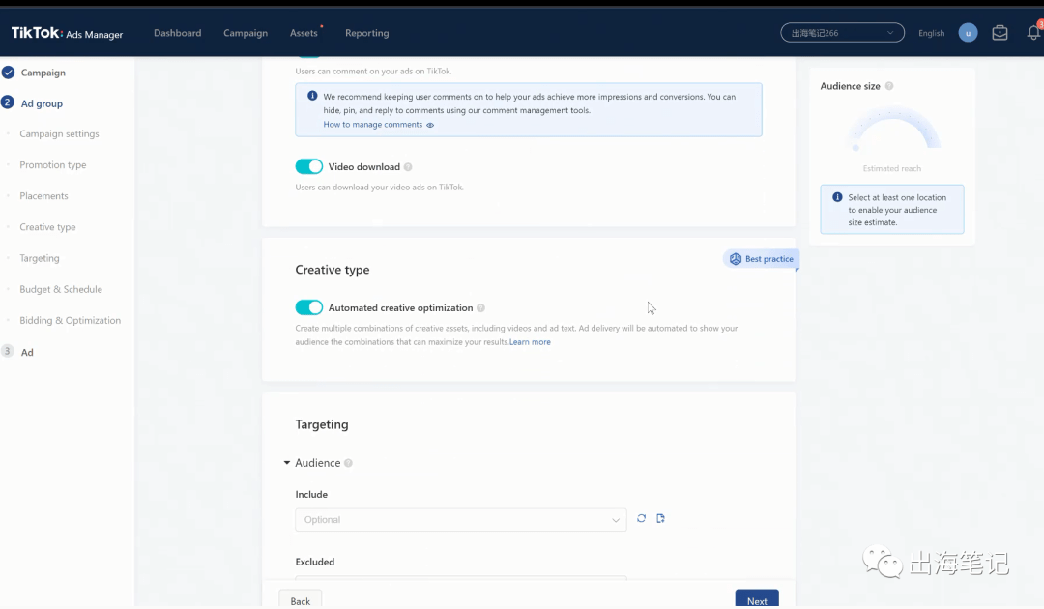Click the create audience icon beside refresh
Screen dimensions: 1044x609
(x=660, y=518)
